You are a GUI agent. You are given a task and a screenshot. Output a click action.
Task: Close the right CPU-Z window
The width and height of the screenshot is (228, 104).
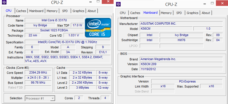222,3
